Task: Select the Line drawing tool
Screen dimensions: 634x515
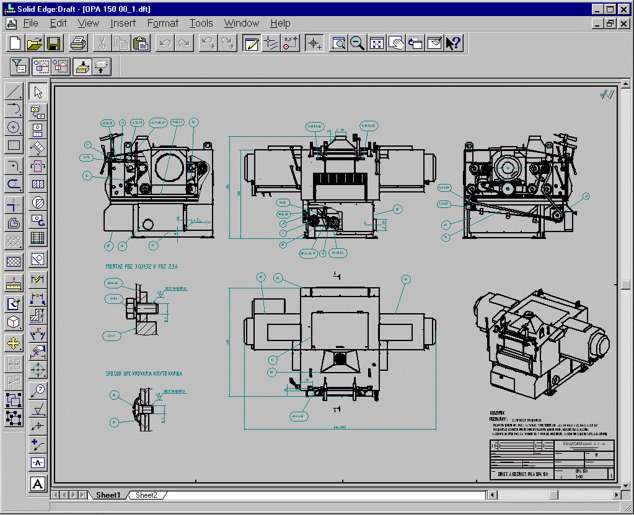Action: point(14,92)
